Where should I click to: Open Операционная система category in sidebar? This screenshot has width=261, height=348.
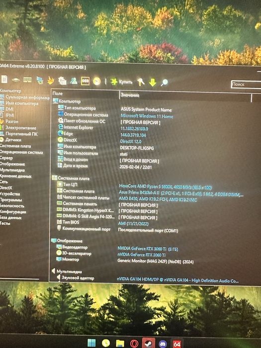(21, 152)
